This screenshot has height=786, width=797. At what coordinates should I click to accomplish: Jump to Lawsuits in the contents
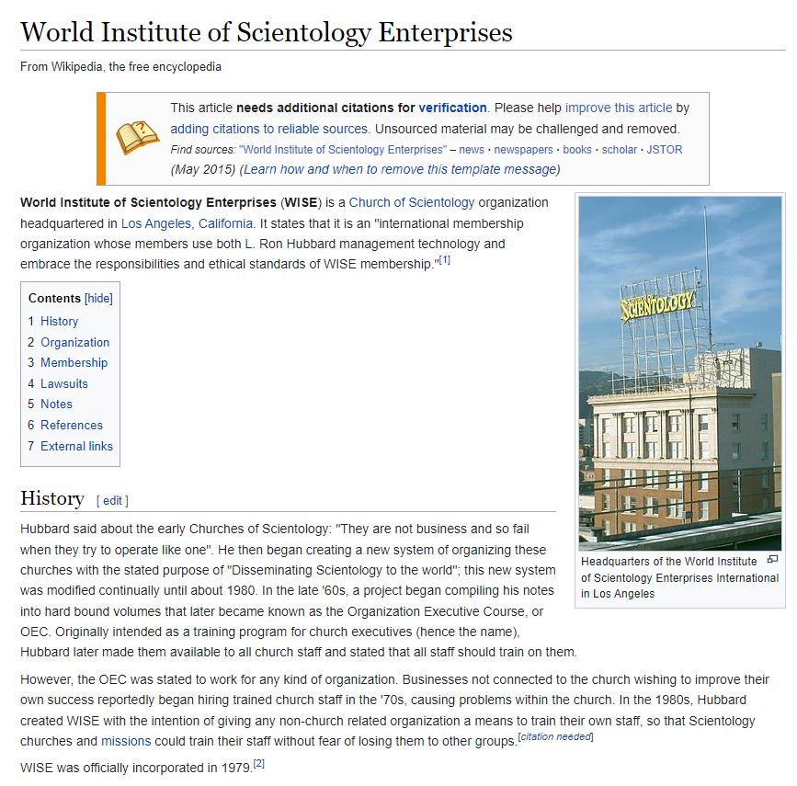[x=64, y=384]
